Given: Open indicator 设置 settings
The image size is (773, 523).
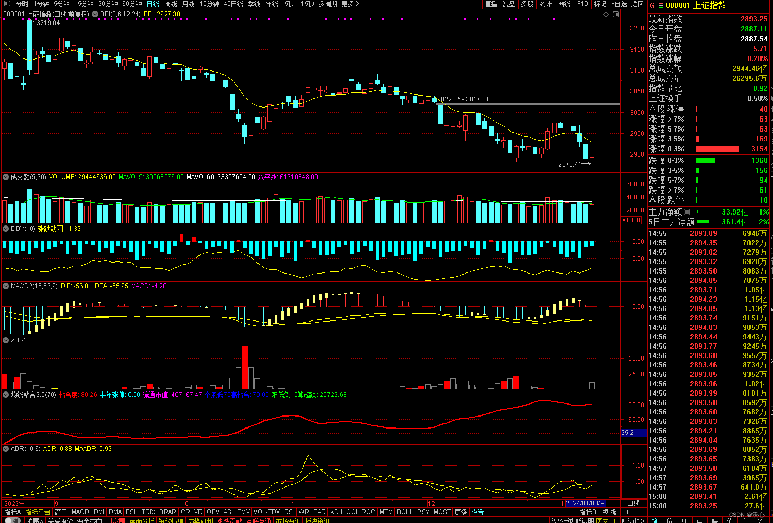Looking at the screenshot, I should tap(478, 513).
